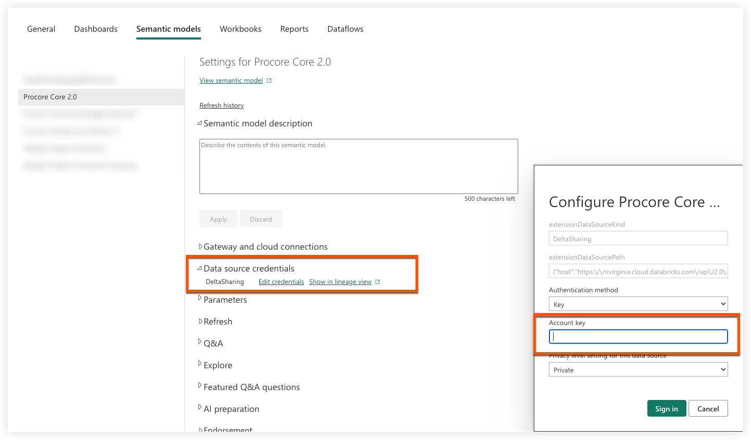This screenshot has height=440, width=751.
Task: Open the Privacy level dropdown showing Private
Action: click(638, 369)
